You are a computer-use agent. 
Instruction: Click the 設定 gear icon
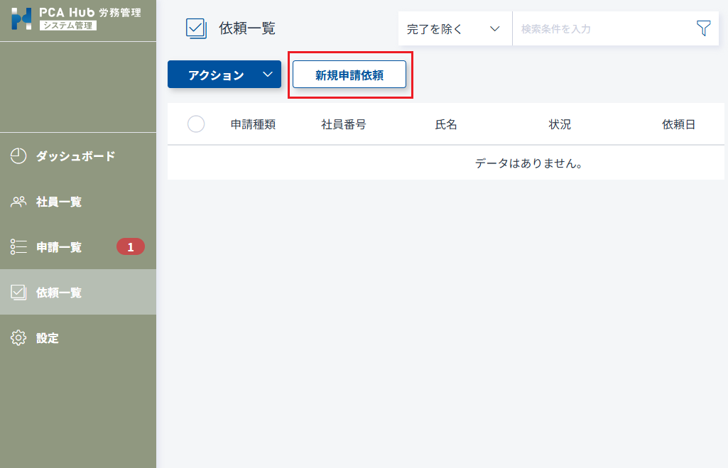coord(18,337)
